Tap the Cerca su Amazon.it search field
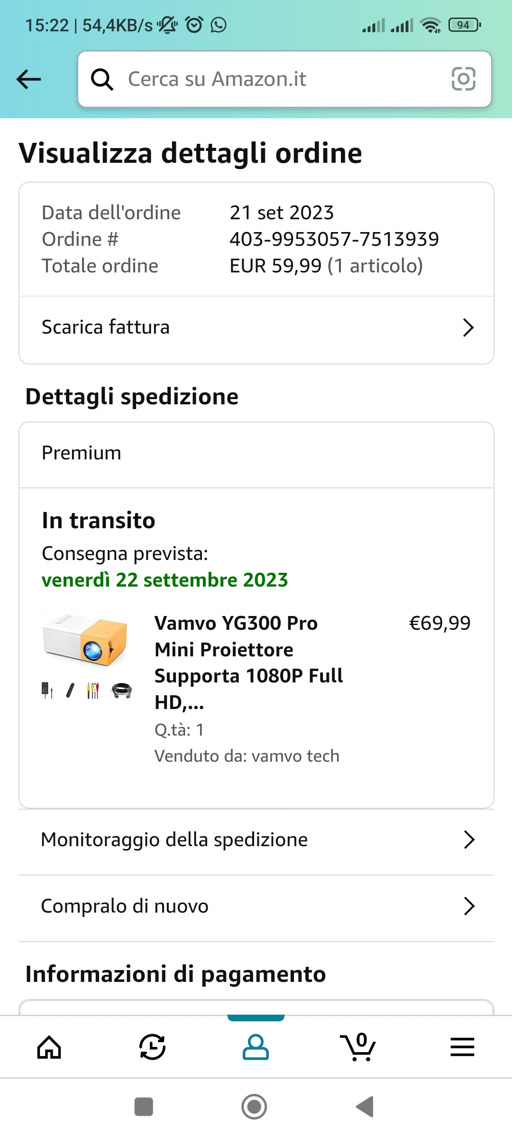Image resolution: width=512 pixels, height=1139 pixels. pyautogui.click(x=280, y=79)
